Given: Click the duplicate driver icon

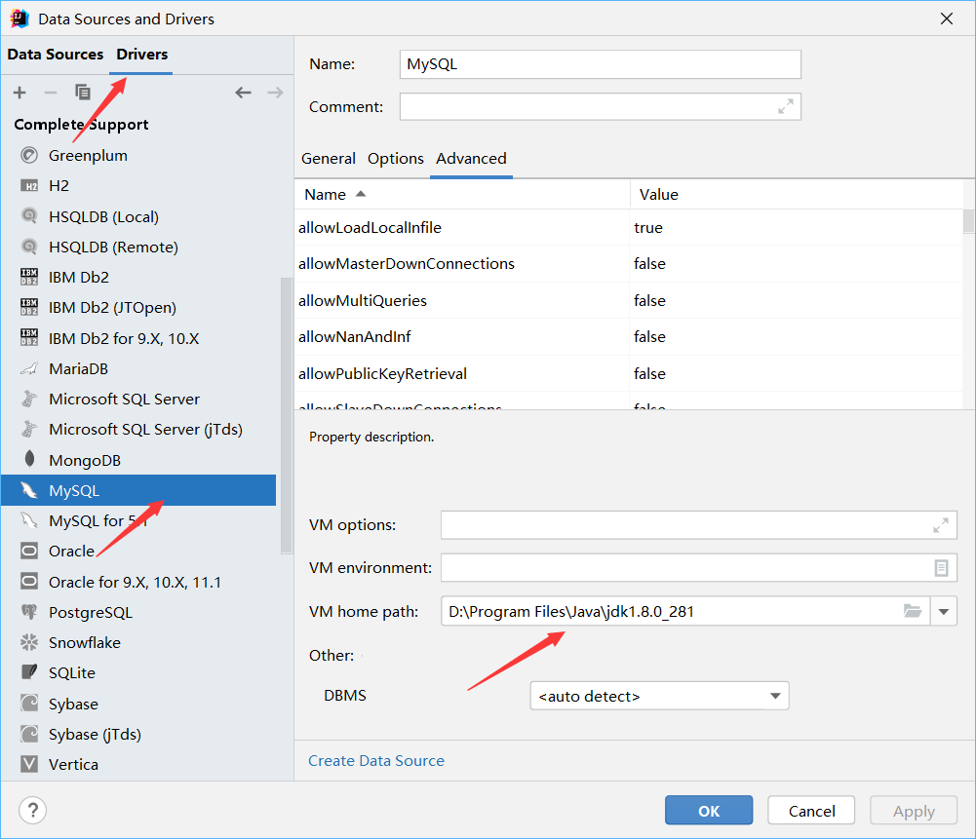Looking at the screenshot, I should (82, 92).
